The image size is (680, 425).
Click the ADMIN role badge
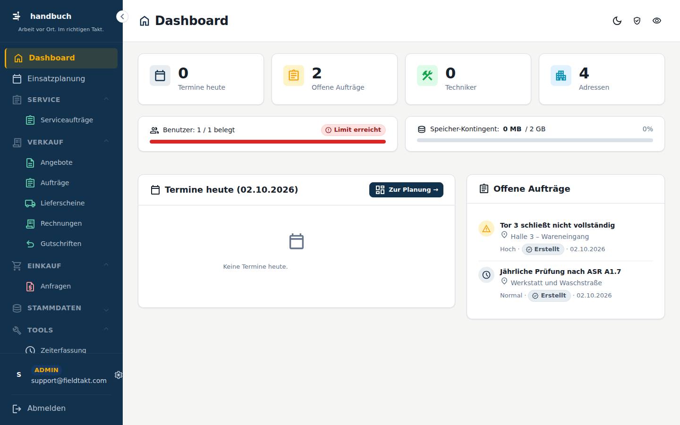coord(46,370)
